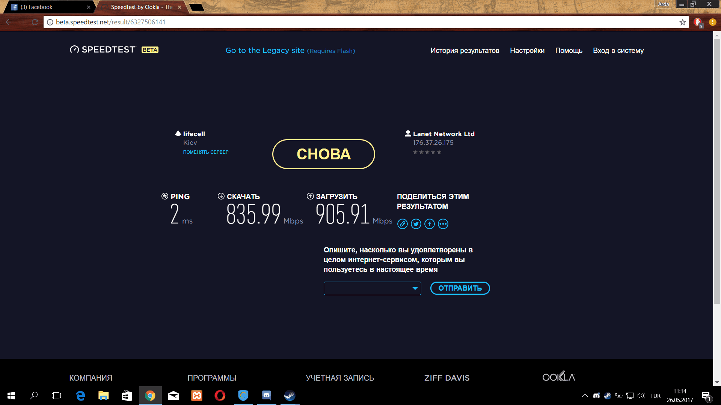View site information icon in address bar
The width and height of the screenshot is (721, 405).
pyautogui.click(x=50, y=22)
